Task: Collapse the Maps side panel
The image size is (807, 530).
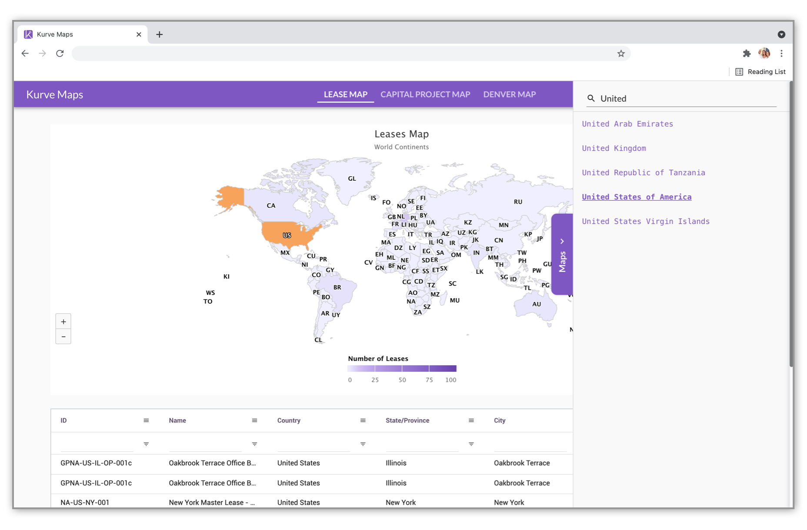Action: pos(562,254)
